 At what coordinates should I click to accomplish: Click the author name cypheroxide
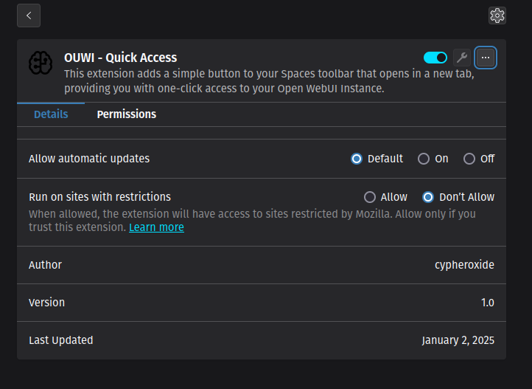(464, 265)
